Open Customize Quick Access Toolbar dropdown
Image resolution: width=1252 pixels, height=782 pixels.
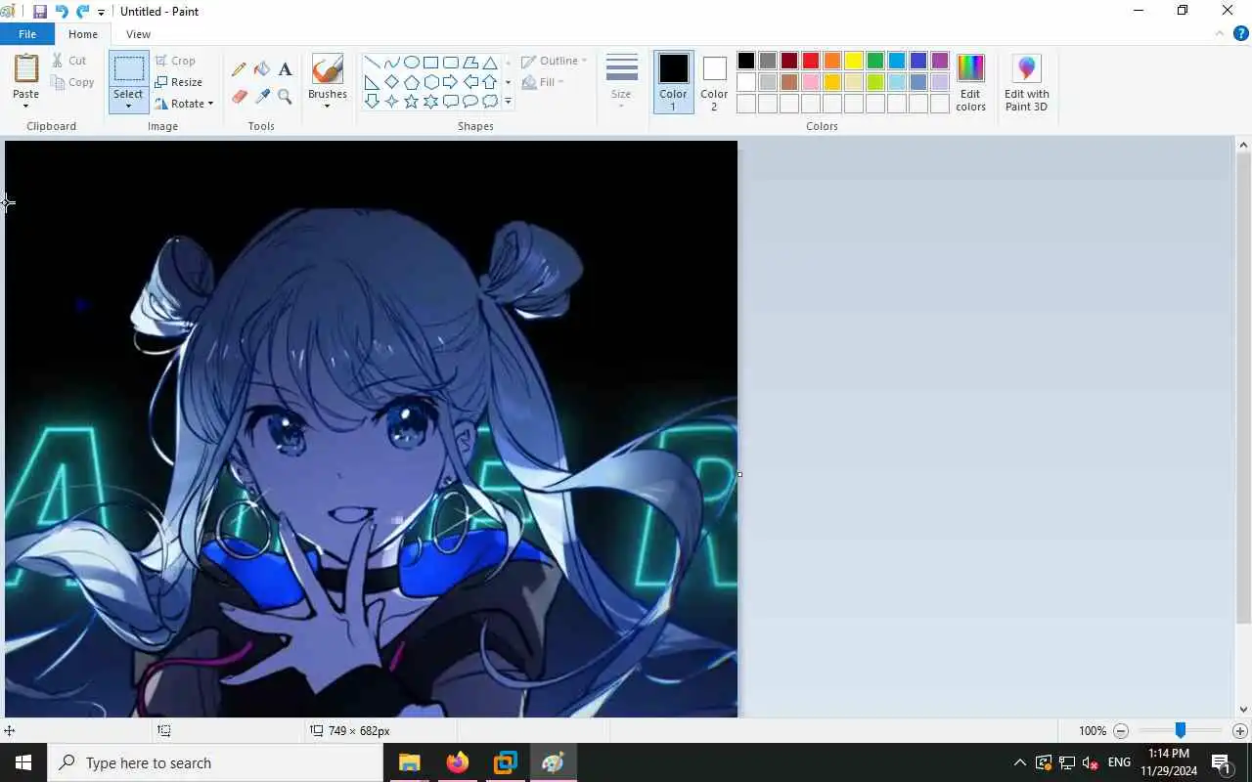101,13
